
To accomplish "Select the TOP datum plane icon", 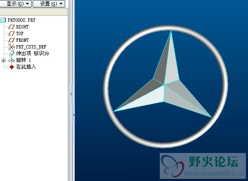I will point(11,33).
